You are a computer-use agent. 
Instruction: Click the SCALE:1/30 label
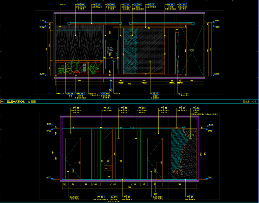coord(249,101)
